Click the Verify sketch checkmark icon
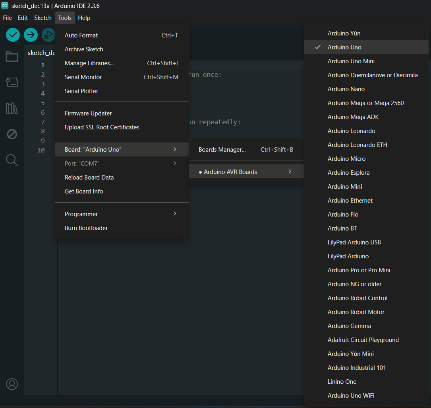Image resolution: width=431 pixels, height=408 pixels. tap(13, 35)
